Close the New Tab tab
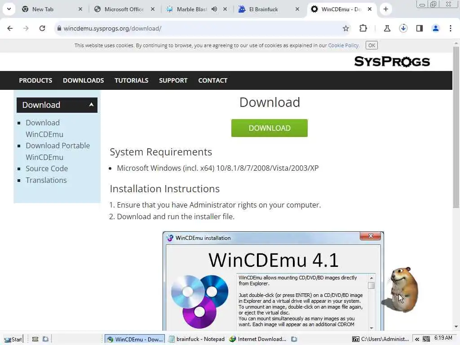This screenshot has height=345, width=460. [x=80, y=9]
